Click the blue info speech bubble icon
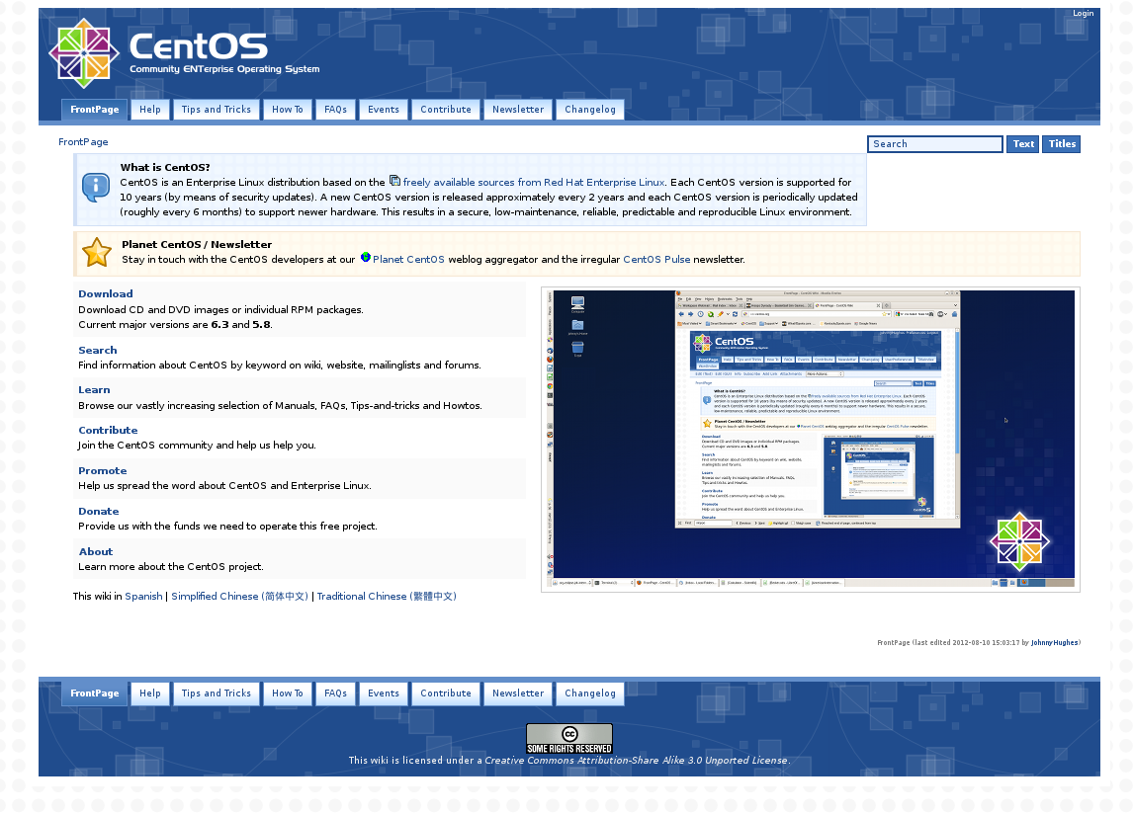Viewport: 1133px width, 815px height. tap(96, 187)
